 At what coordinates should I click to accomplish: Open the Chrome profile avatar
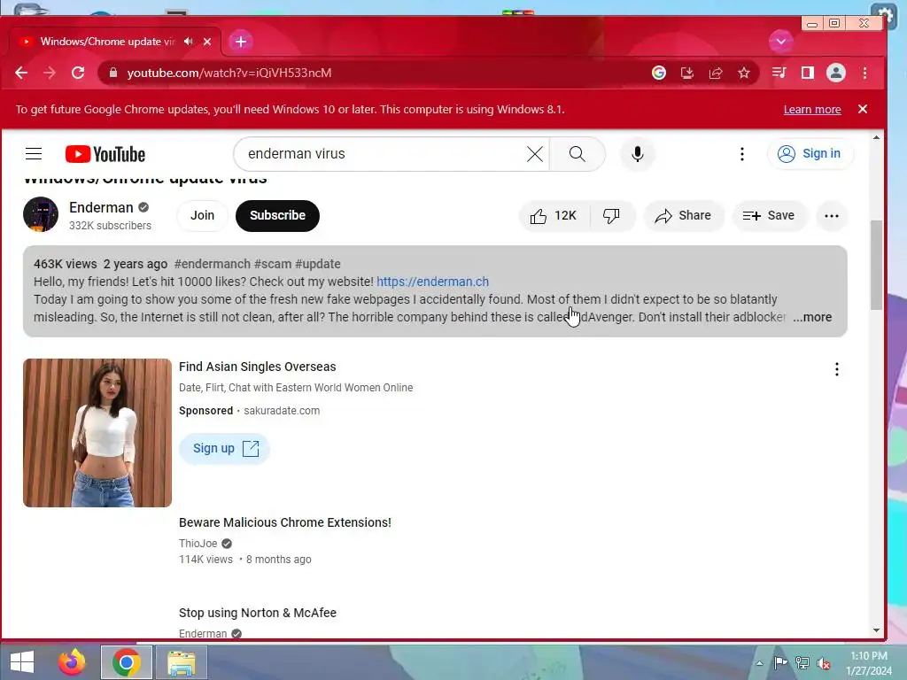pos(836,73)
